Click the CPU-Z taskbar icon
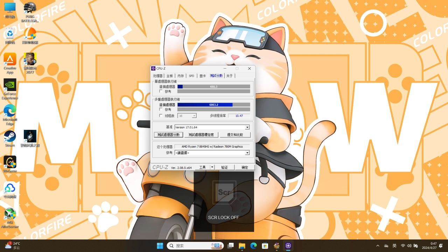The width and height of the screenshot is (448, 252). coord(288,246)
